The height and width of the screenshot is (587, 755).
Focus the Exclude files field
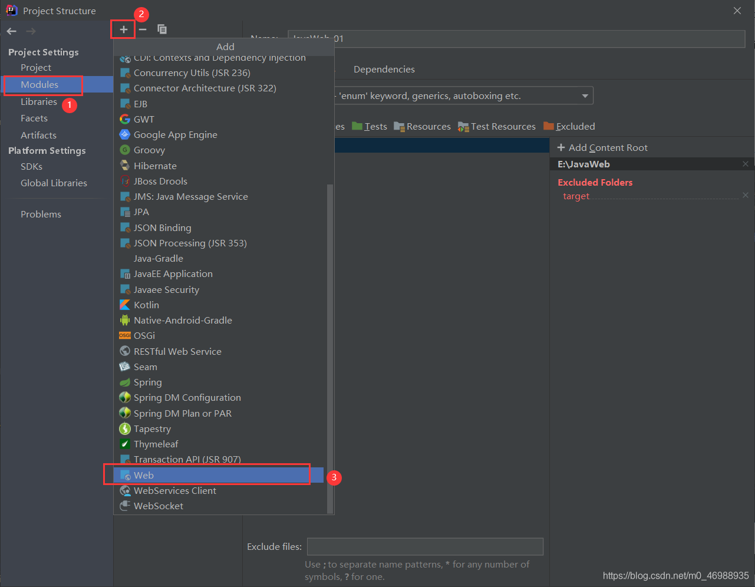pyautogui.click(x=425, y=546)
